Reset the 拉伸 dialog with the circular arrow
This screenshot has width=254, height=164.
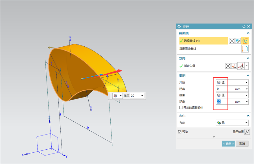(244, 26)
